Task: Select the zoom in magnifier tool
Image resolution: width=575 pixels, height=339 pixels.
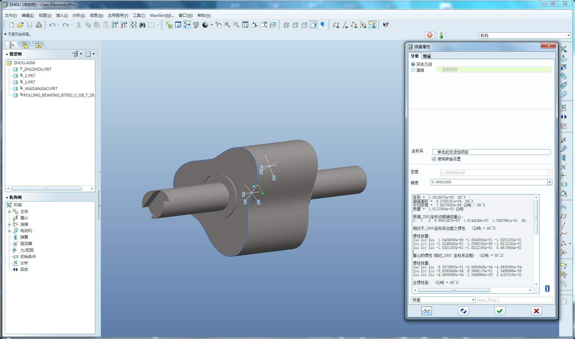Action: tap(228, 25)
